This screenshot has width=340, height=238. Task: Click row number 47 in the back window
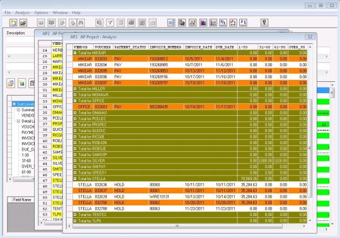(45, 181)
